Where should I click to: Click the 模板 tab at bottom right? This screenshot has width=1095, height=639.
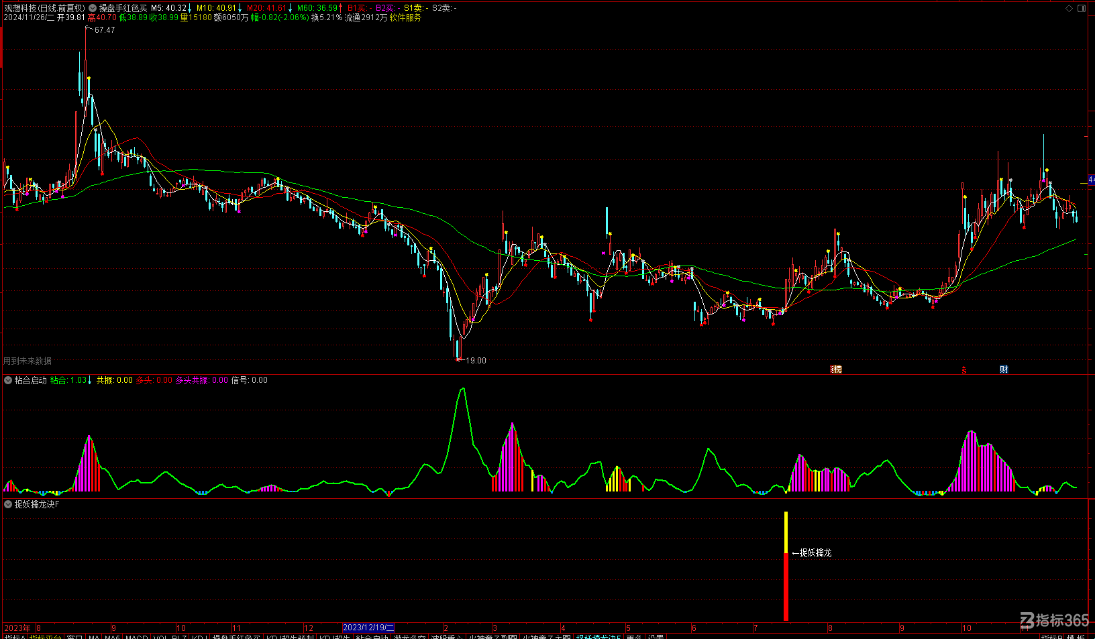pyautogui.click(x=1076, y=637)
